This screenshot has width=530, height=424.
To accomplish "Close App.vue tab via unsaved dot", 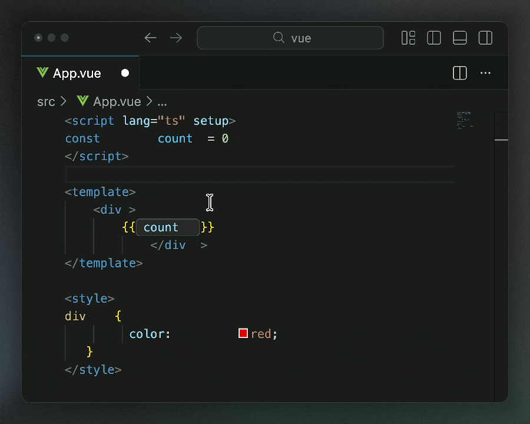I will (x=125, y=73).
